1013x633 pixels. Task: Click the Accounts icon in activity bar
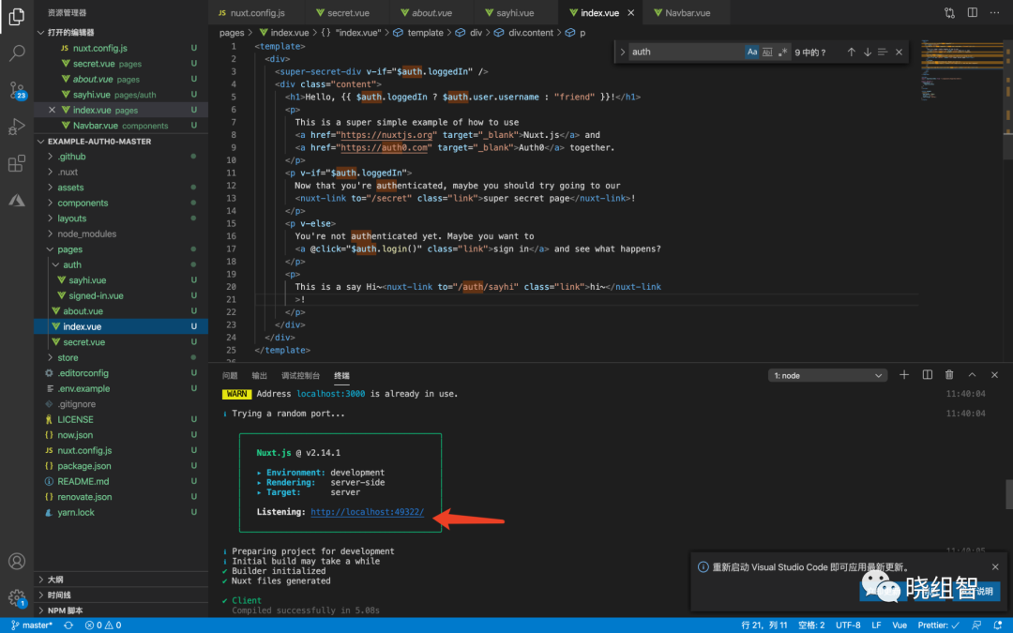16,562
